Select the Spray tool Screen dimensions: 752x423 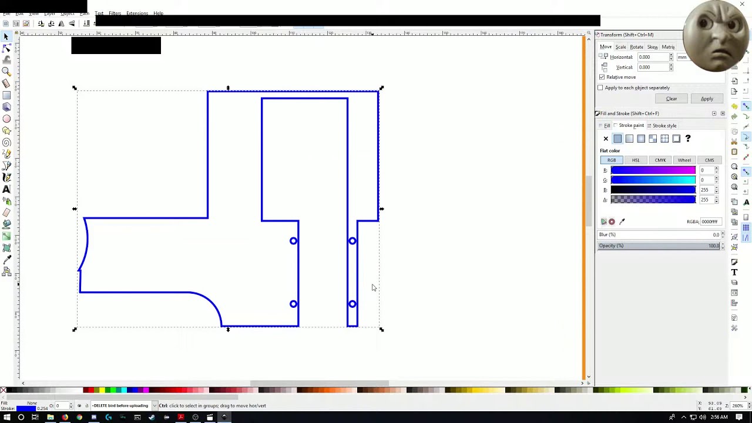click(6, 201)
